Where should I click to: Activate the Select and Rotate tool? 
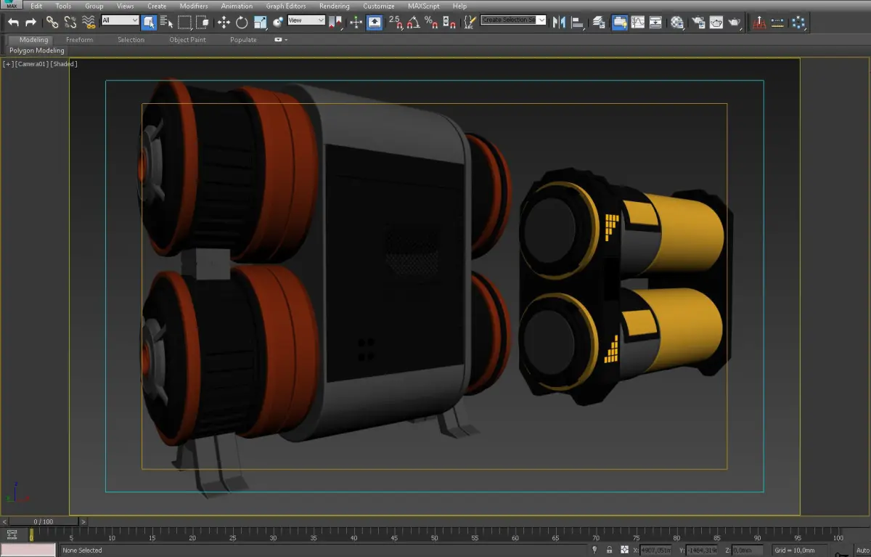(242, 23)
